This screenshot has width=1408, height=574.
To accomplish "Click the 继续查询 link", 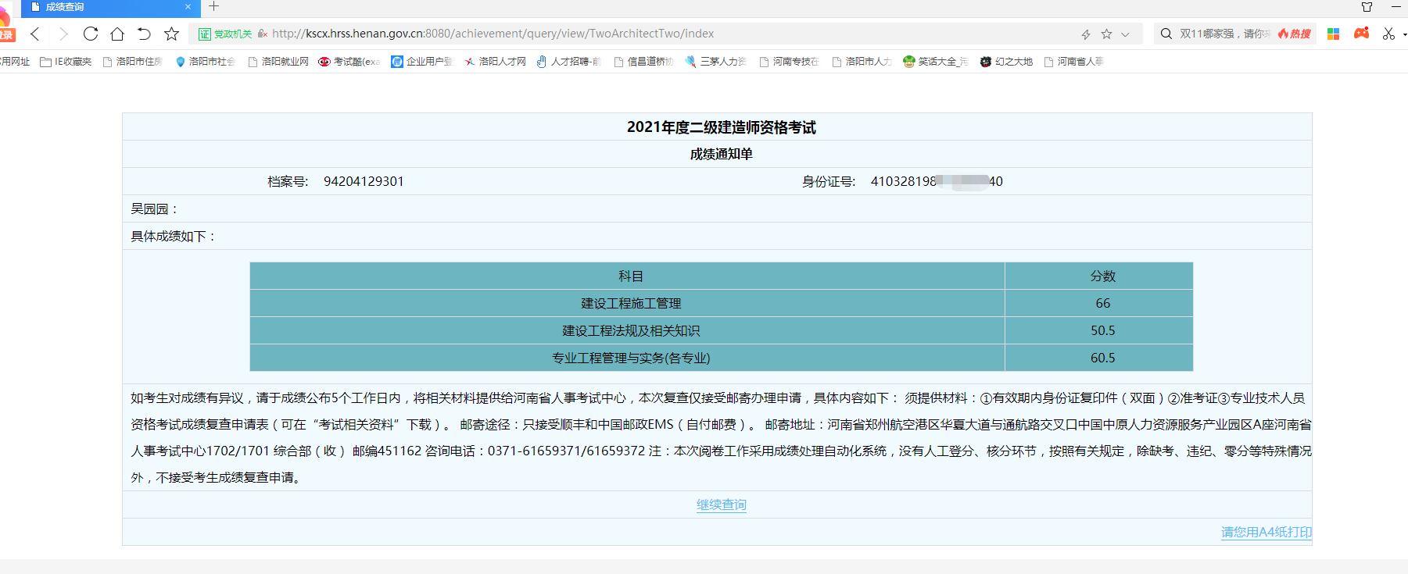I will point(721,504).
